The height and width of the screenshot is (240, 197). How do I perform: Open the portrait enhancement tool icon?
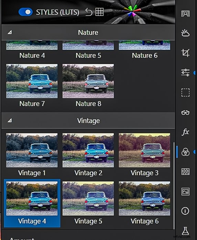click(x=185, y=14)
